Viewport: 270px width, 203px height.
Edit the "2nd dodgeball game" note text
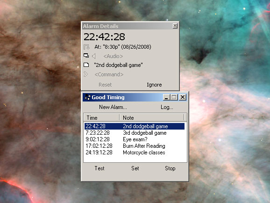click(x=118, y=65)
